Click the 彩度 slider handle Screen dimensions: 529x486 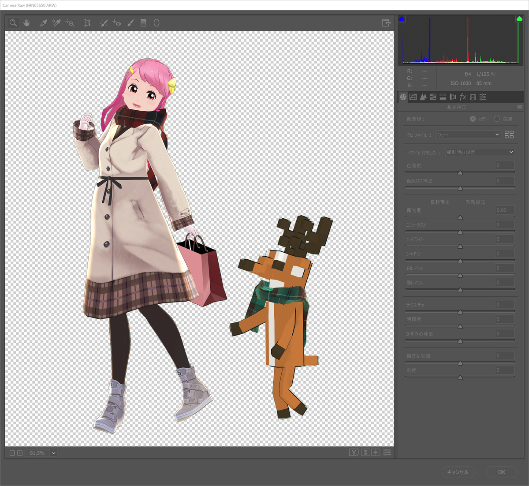[x=460, y=378]
